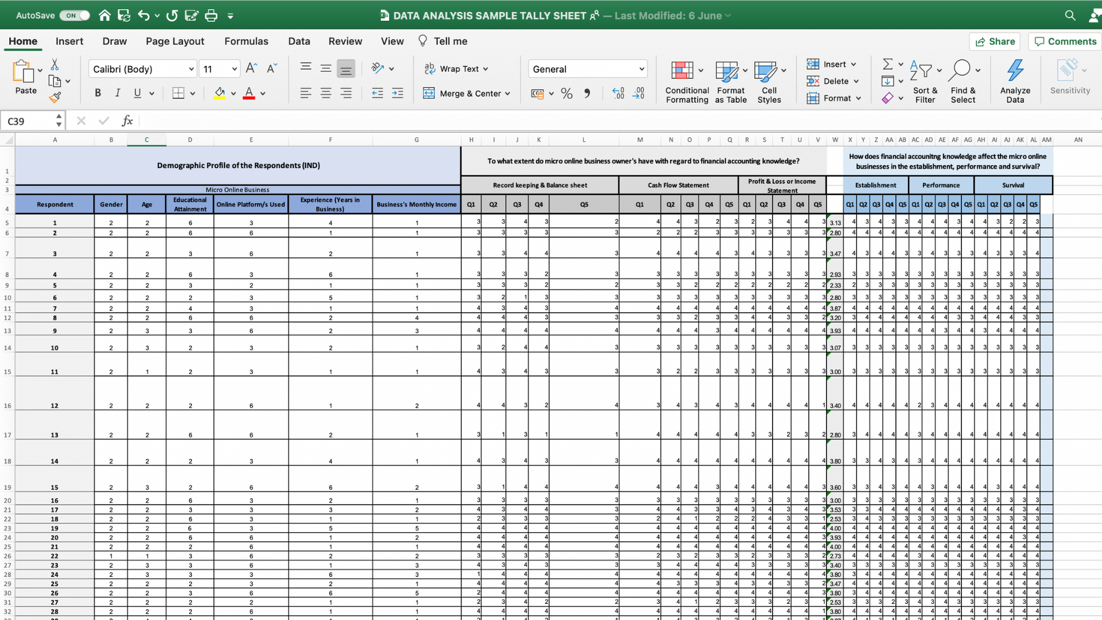This screenshot has width=1102, height=620.
Task: Click the Print icon in title bar
Action: point(211,15)
